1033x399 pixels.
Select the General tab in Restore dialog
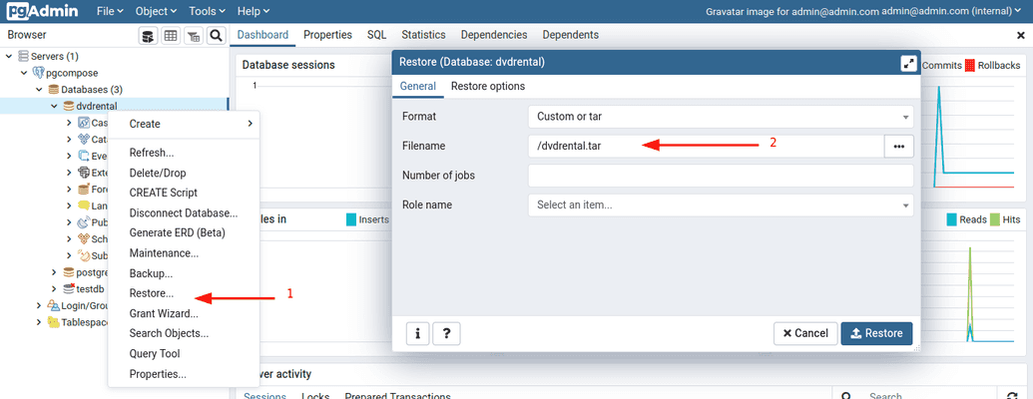coord(417,86)
